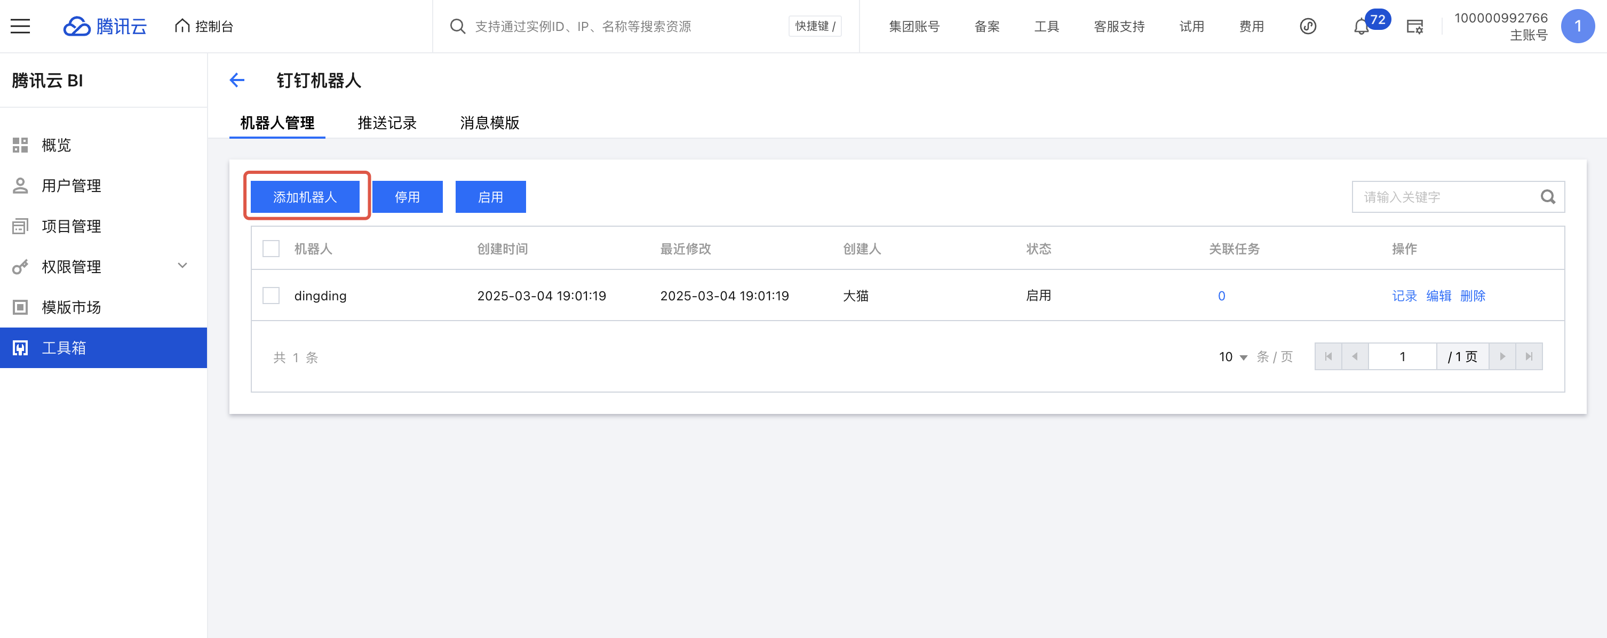Click the 添加机器人 button
The image size is (1607, 638).
pyautogui.click(x=305, y=197)
